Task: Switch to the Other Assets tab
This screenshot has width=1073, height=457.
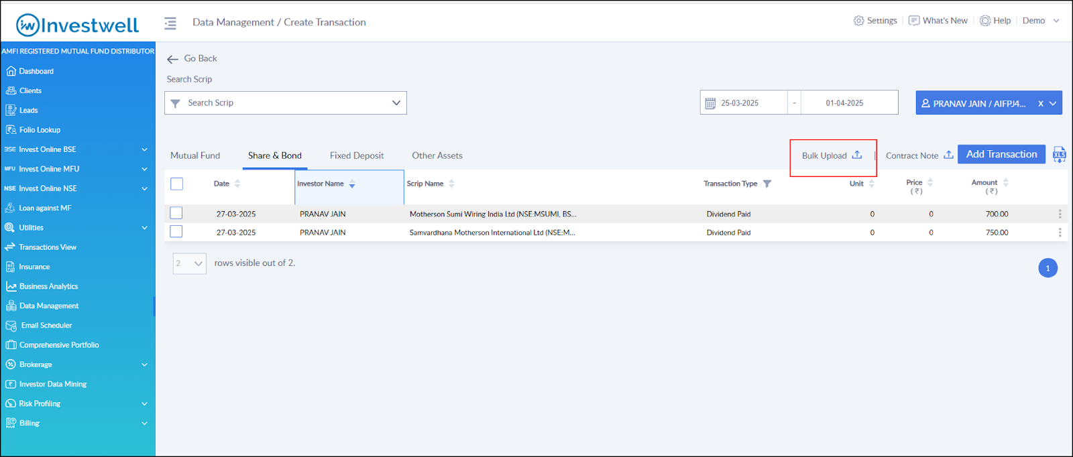Action: click(437, 155)
